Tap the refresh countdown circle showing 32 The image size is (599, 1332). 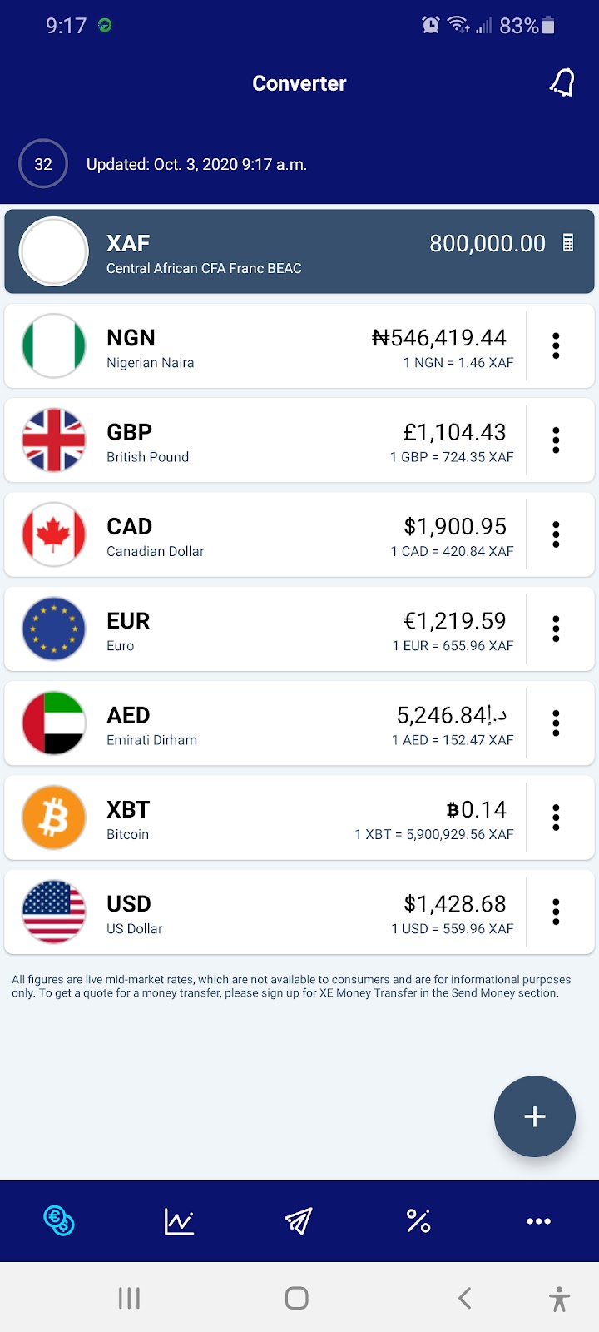point(43,164)
